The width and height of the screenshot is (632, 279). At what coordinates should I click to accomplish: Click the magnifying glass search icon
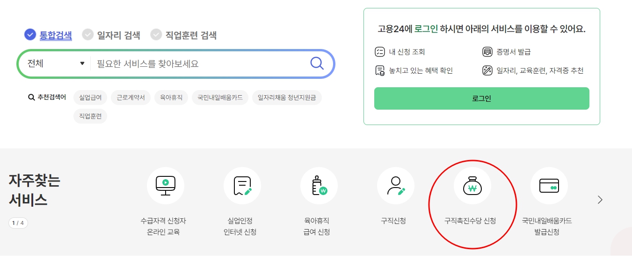coord(317,63)
